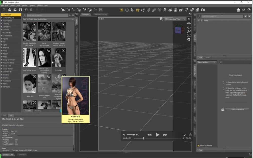253x158 pixels.
Task: Click the Render camera icon
Action: point(203,10)
